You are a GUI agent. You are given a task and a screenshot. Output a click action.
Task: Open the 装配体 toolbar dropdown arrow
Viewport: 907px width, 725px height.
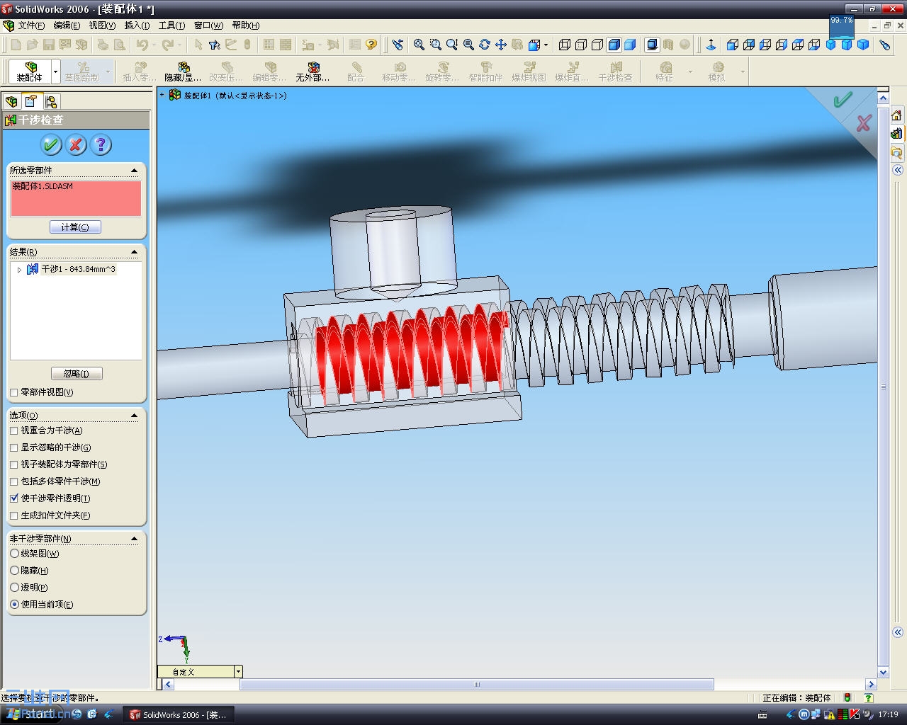point(55,72)
